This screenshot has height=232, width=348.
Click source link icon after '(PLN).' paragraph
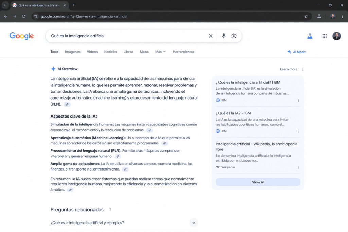pyautogui.click(x=67, y=104)
